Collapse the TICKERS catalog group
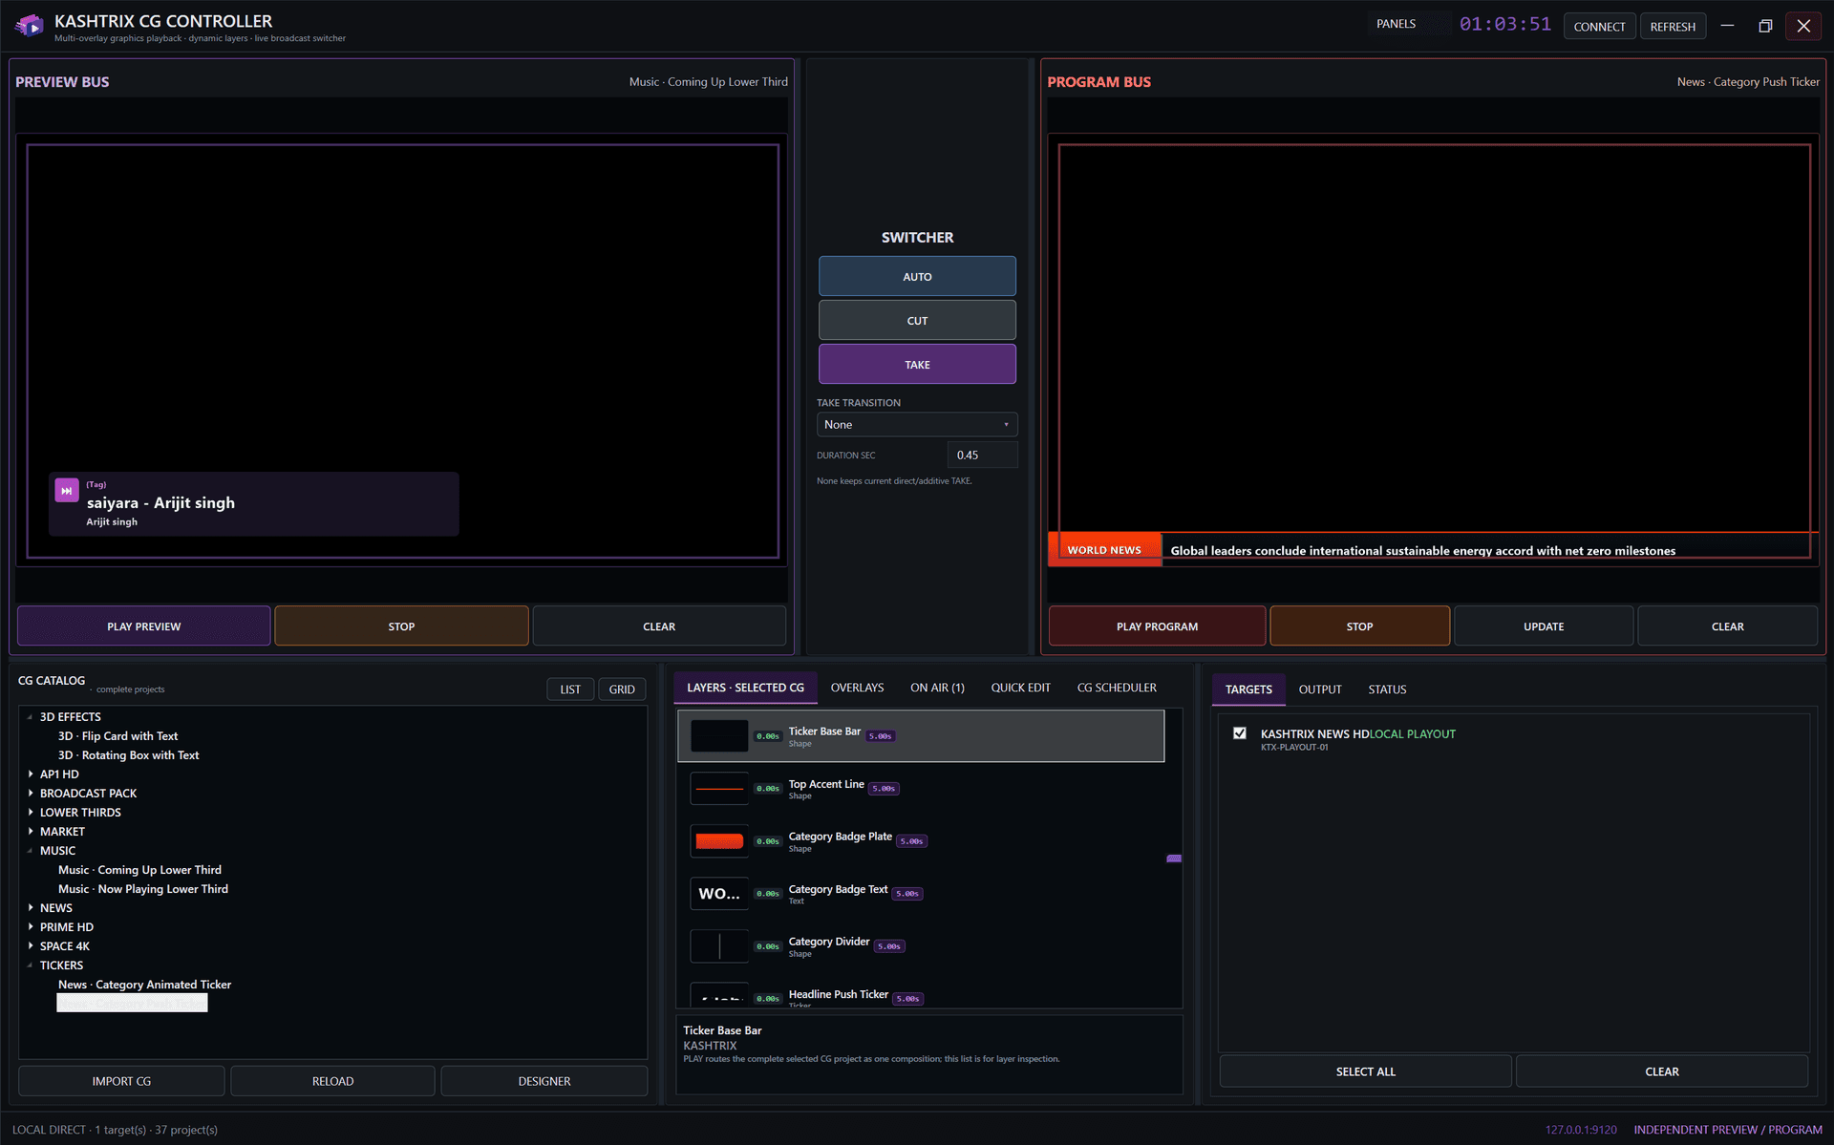Screen dimensions: 1834x1145 [31, 965]
